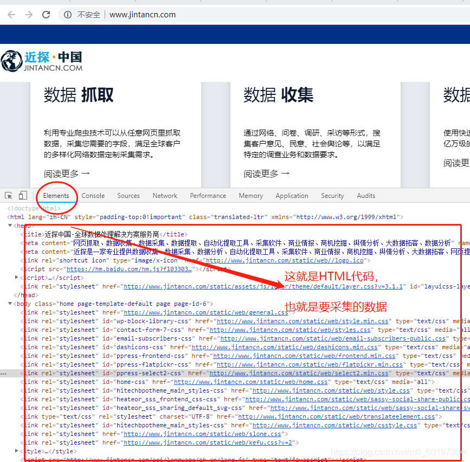Open the dashicons.min.css link
Screen dimensions: 470x462
click(285, 347)
